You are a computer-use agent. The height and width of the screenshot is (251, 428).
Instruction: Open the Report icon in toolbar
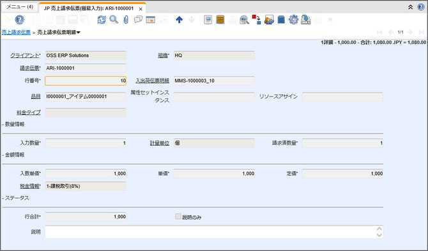click(208, 20)
